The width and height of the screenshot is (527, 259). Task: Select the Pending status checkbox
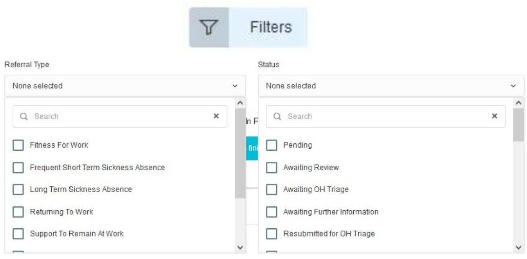coord(272,145)
